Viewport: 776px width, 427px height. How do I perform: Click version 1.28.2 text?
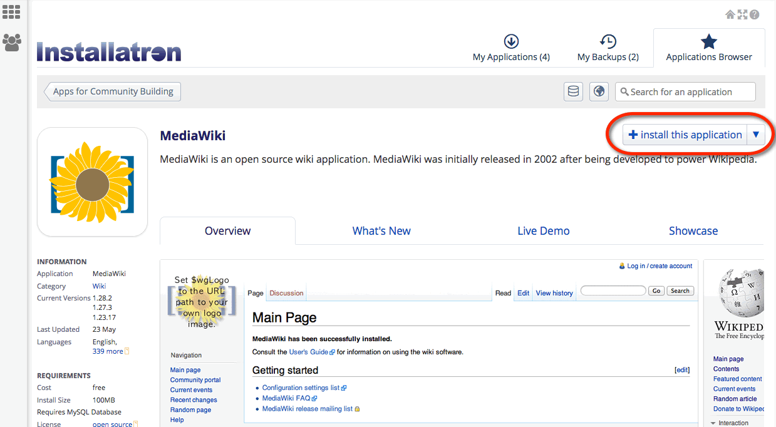click(102, 298)
